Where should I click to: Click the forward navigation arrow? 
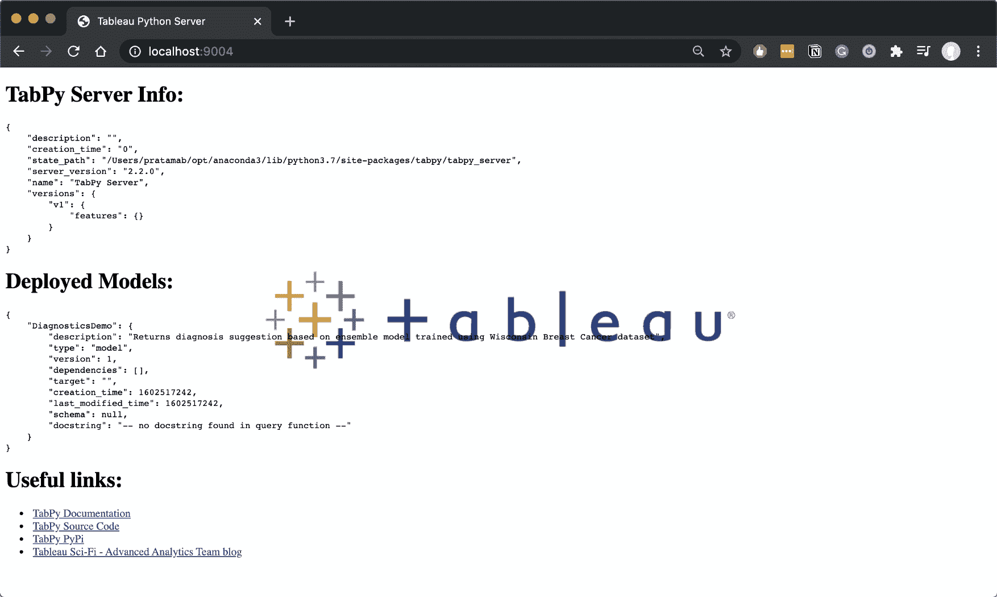pos(46,51)
